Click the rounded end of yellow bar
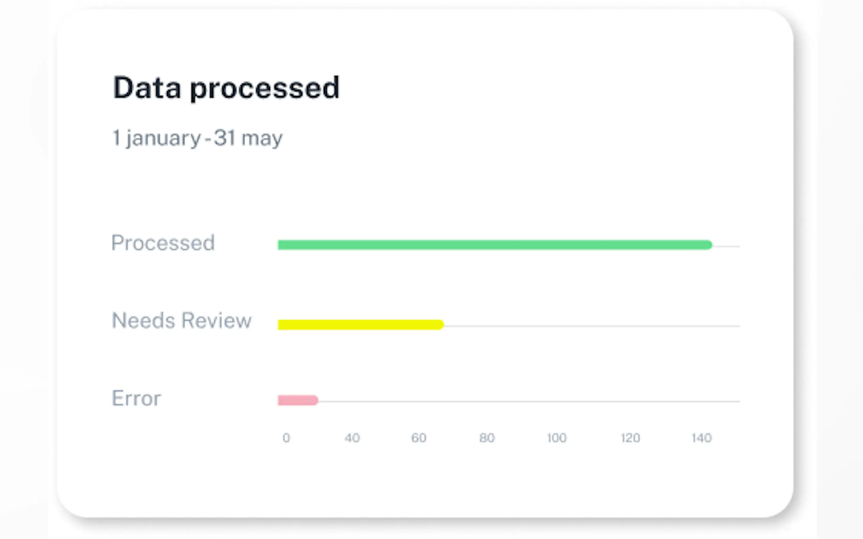863x539 pixels. click(440, 325)
